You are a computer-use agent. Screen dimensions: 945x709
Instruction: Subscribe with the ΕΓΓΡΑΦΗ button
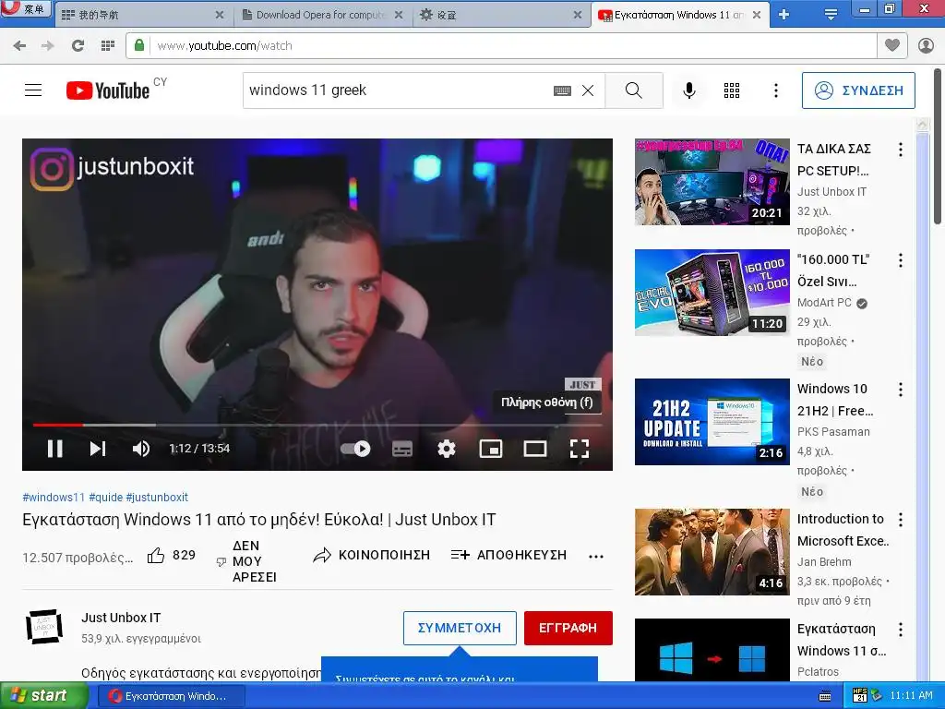coord(568,628)
